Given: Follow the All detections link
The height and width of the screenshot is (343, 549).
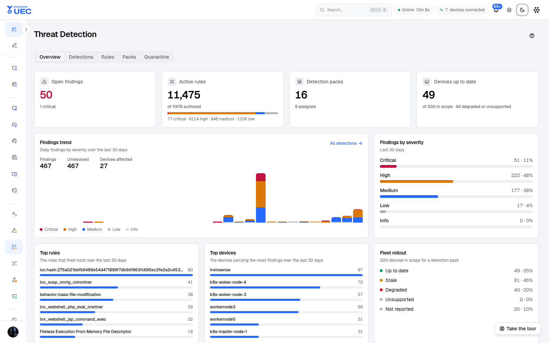Looking at the screenshot, I should [x=346, y=143].
